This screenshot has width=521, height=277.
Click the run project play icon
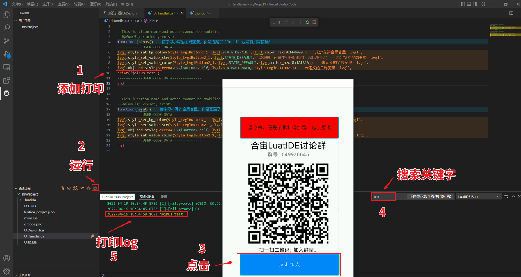95,188
